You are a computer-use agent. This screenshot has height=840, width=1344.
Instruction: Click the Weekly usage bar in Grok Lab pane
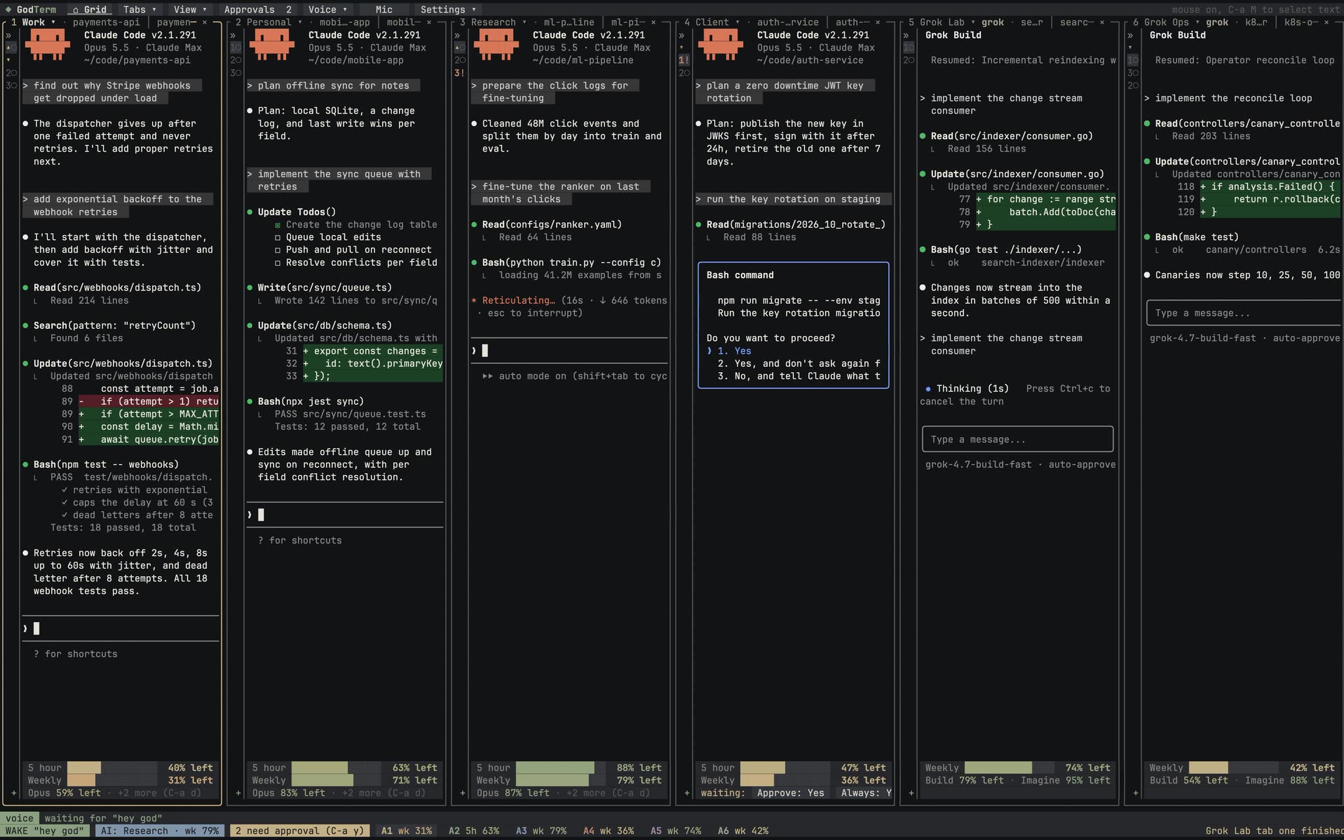[1009, 768]
